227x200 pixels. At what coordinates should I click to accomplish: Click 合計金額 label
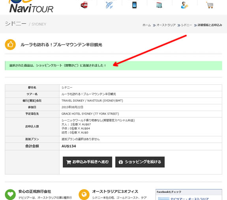click(32, 146)
